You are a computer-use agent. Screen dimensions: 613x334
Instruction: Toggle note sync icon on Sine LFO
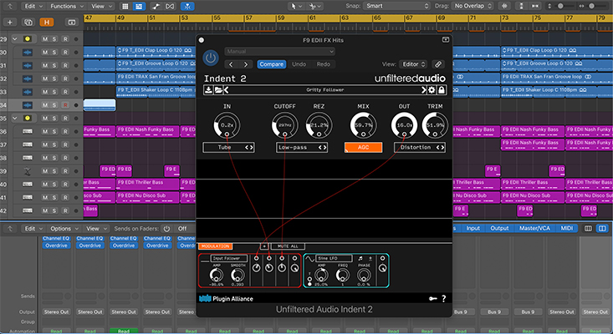point(360,258)
